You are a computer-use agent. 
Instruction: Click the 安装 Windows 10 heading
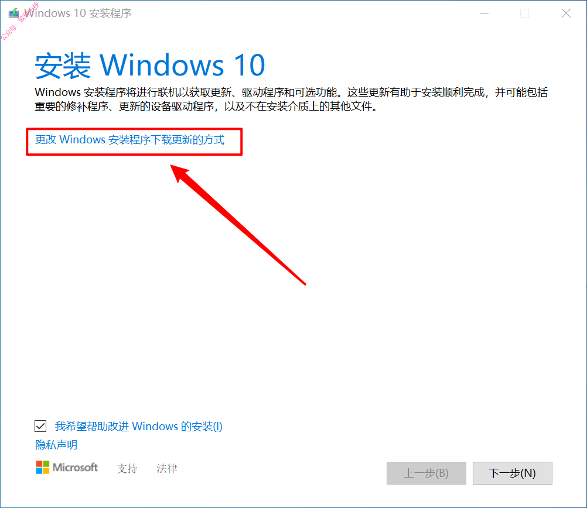pos(150,66)
